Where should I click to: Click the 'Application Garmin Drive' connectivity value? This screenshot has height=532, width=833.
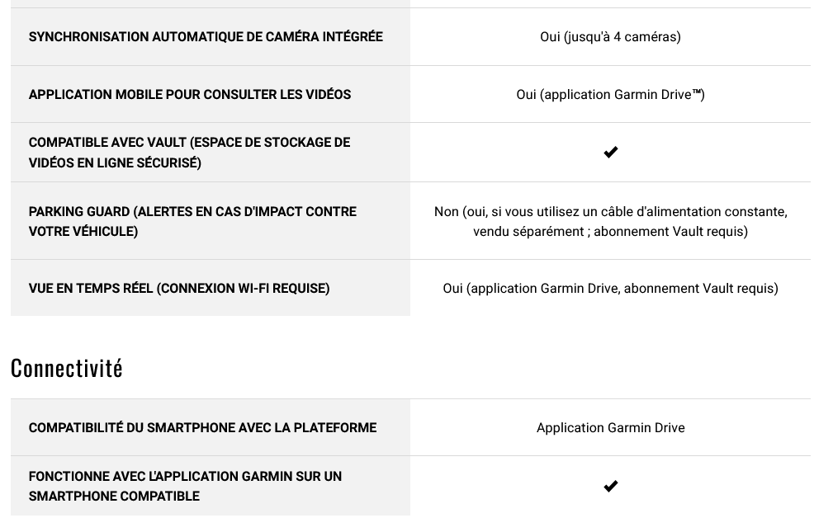point(610,427)
